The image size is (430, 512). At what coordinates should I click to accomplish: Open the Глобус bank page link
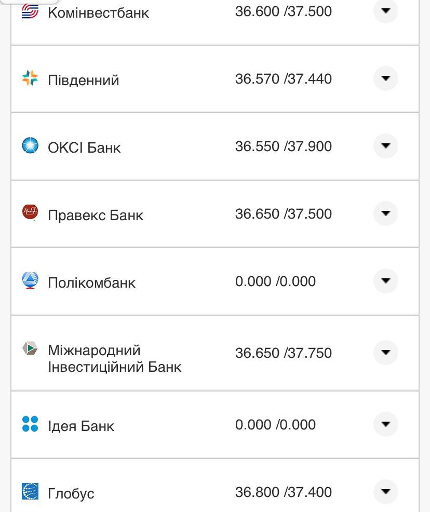71,493
